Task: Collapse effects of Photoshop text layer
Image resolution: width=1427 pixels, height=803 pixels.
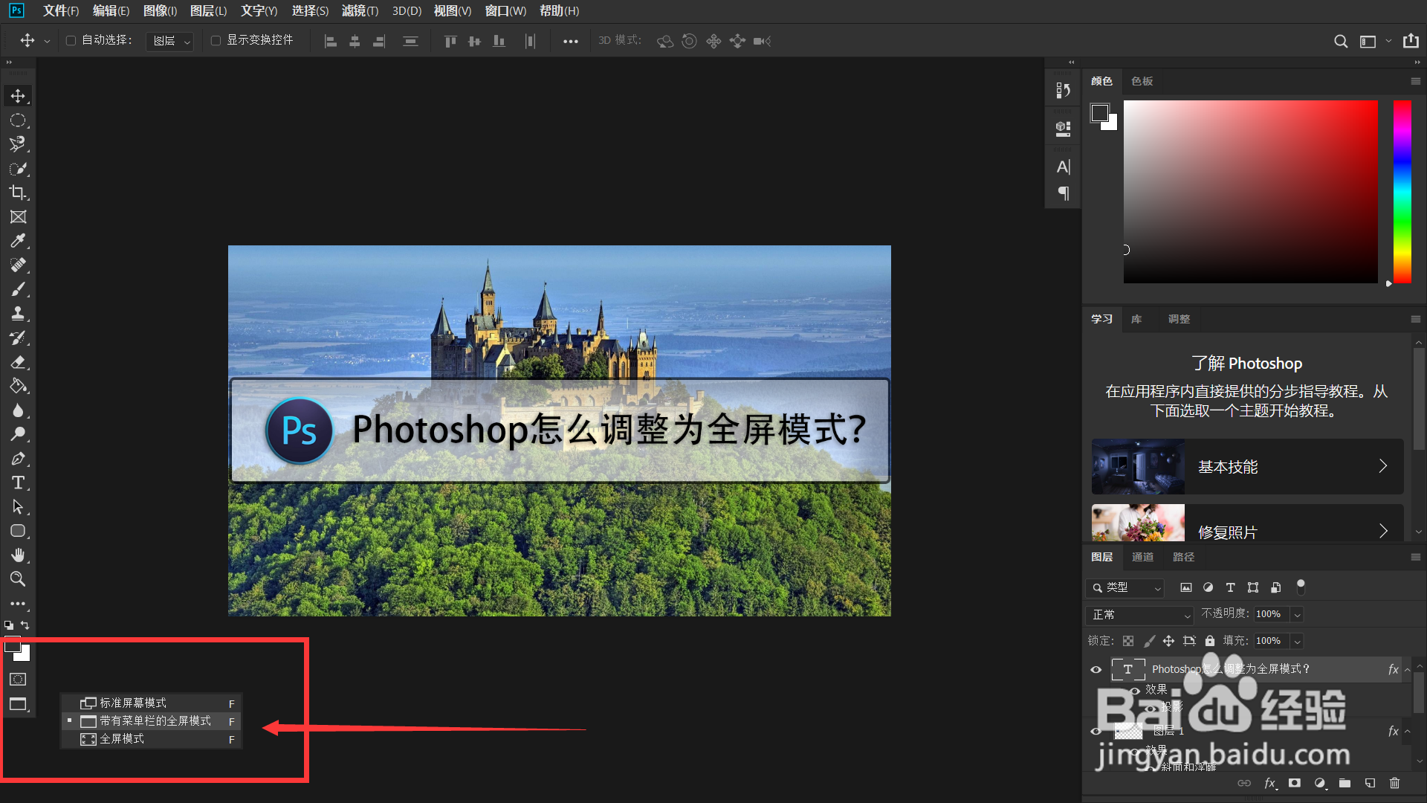Action: pyautogui.click(x=1407, y=670)
